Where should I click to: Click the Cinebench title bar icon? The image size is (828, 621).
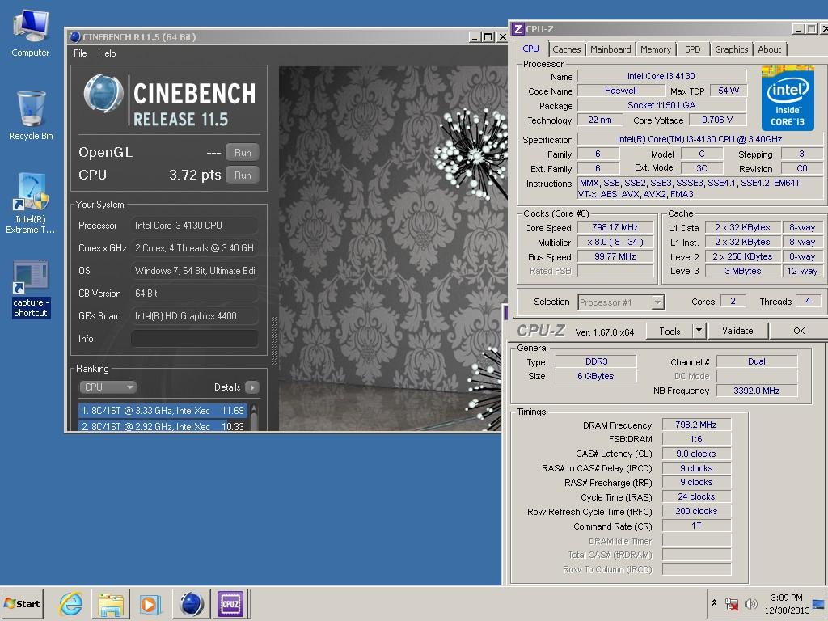point(75,37)
